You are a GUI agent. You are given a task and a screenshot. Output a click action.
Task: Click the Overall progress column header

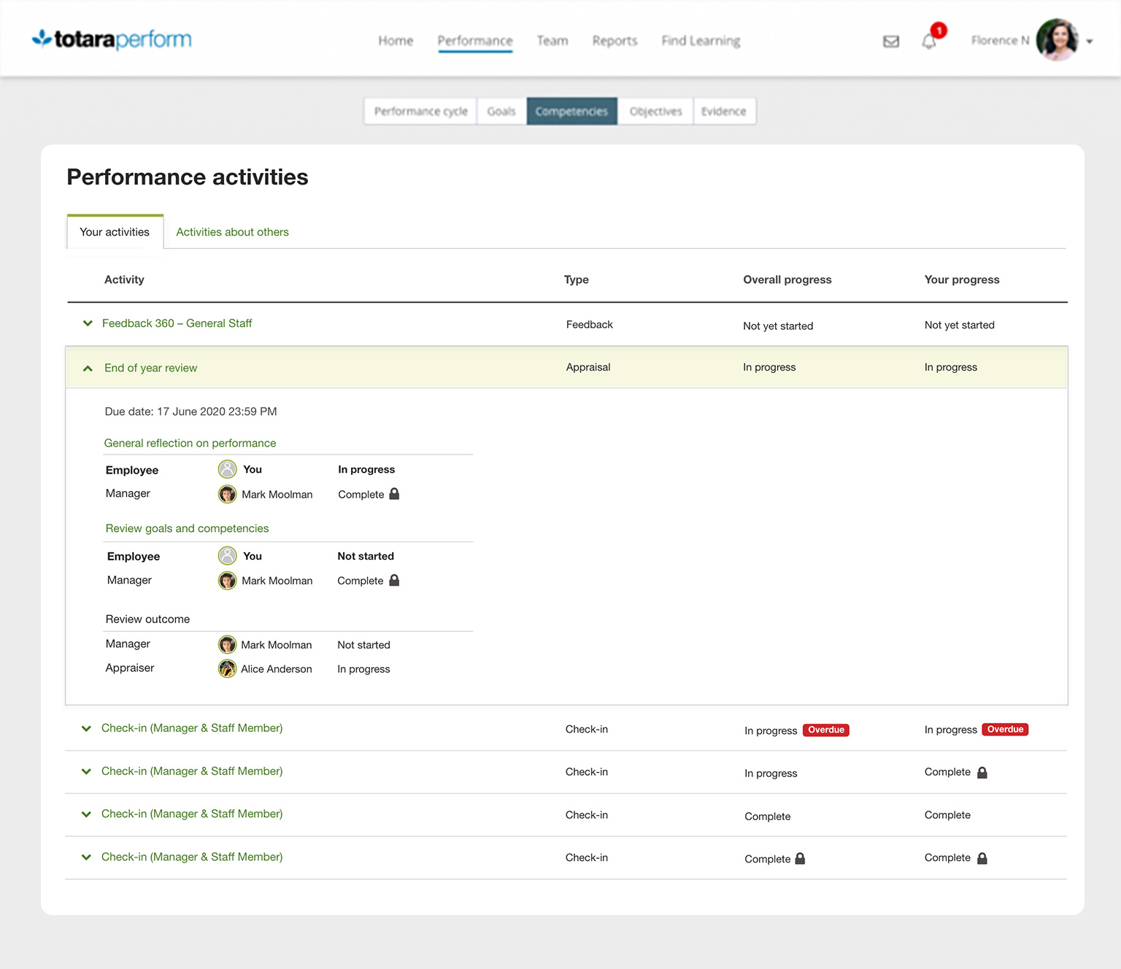click(x=787, y=279)
